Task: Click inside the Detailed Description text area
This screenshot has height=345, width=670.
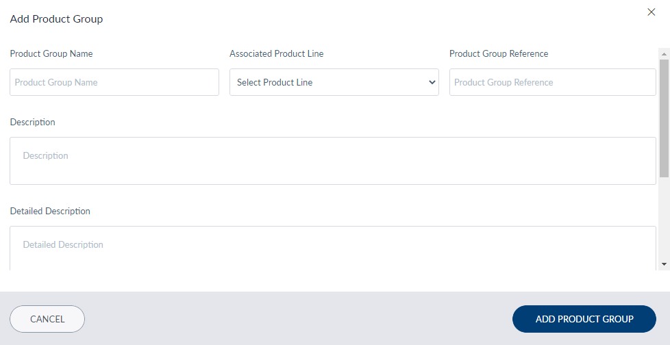Action: [333, 248]
